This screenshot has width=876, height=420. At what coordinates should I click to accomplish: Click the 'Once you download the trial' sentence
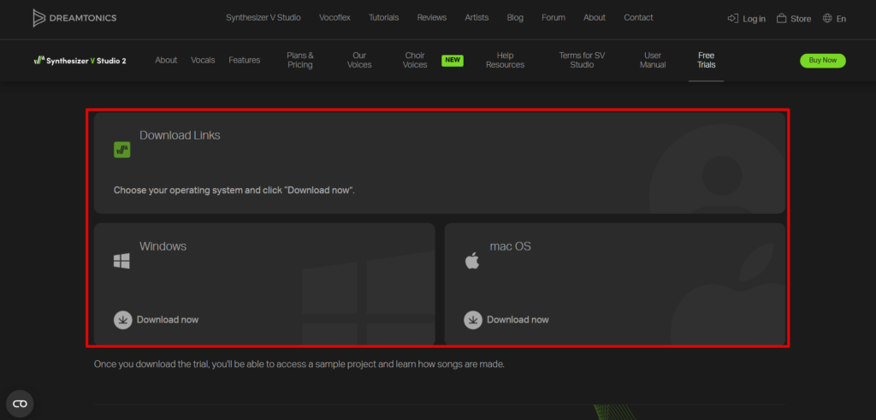(x=299, y=364)
